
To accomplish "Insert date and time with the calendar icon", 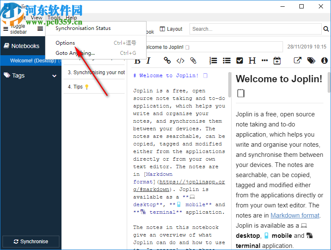I will coord(277,61).
